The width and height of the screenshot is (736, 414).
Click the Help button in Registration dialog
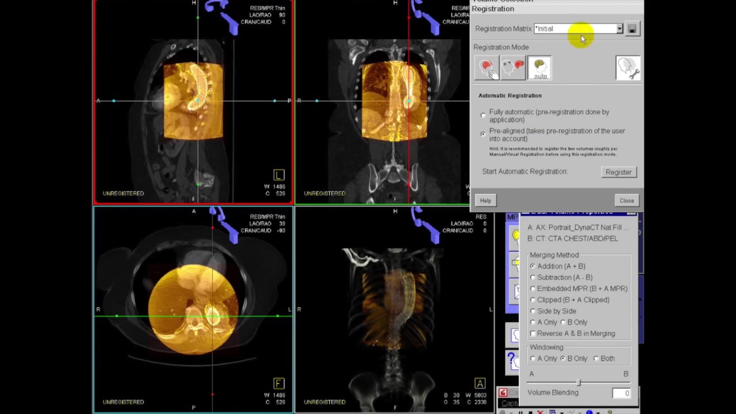pyautogui.click(x=485, y=201)
